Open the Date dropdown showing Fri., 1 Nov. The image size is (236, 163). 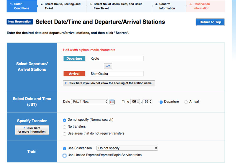coord(90,102)
